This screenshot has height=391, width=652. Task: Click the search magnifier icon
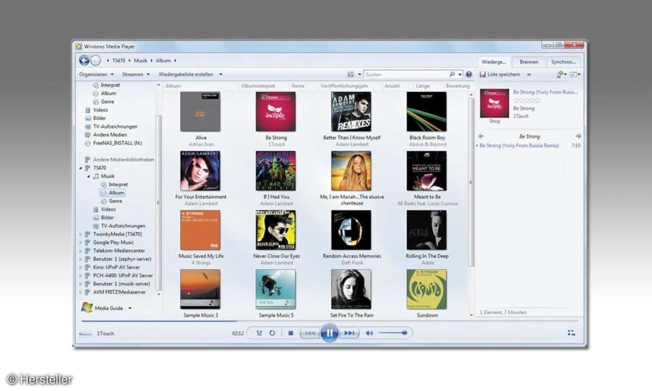(452, 74)
